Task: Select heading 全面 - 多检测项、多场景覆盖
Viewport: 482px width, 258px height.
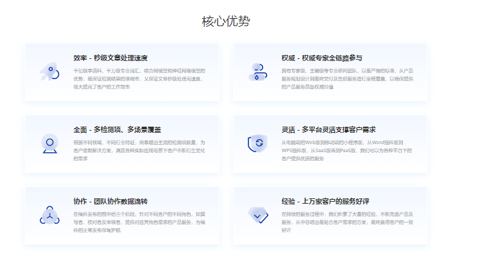Action: tap(117, 130)
